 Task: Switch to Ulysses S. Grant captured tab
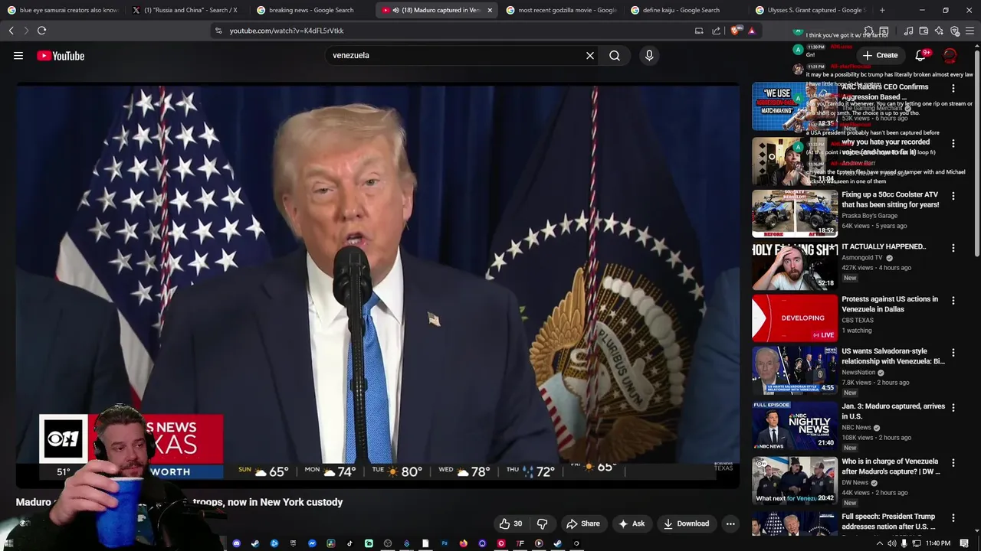(811, 10)
